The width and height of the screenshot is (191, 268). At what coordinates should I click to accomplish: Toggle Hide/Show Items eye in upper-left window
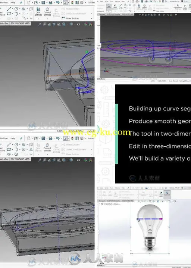point(78,24)
